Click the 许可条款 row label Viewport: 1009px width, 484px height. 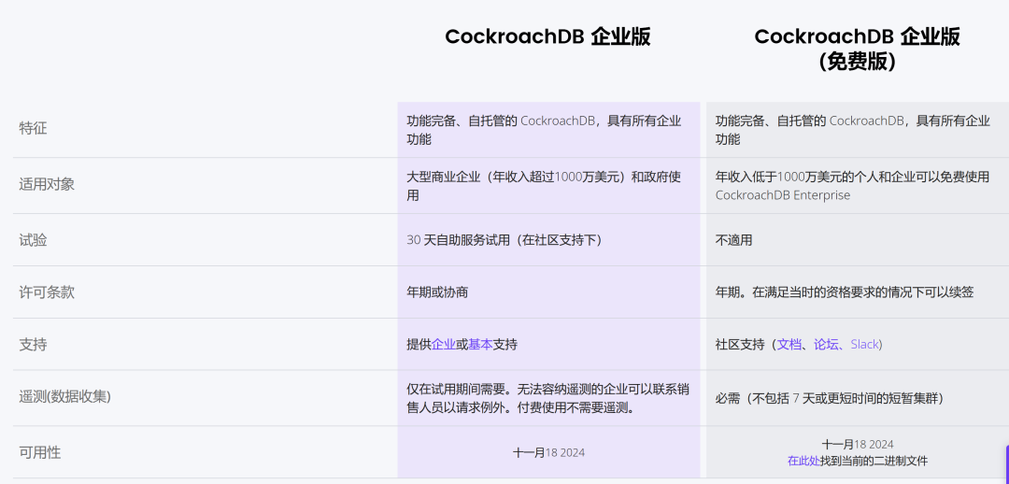click(x=47, y=292)
